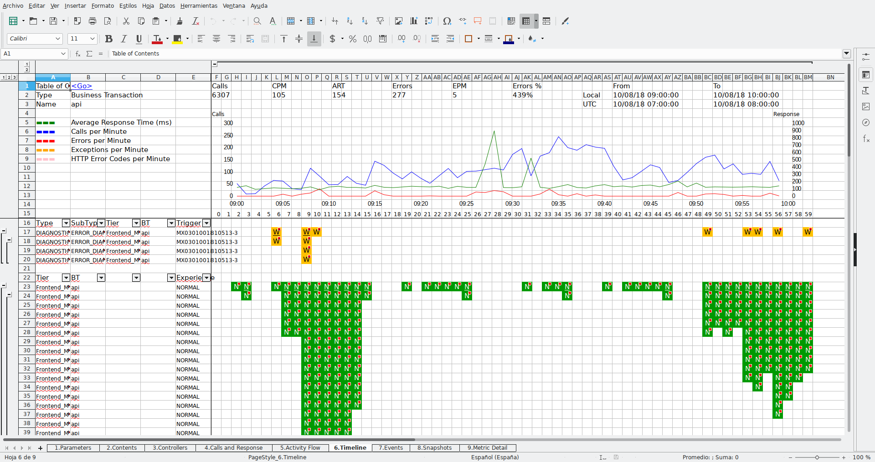Toggle Freeze Rows and Columns
Viewport: 875px width, 462px height.
(x=526, y=21)
